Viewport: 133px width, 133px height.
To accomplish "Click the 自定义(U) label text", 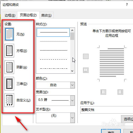I will [x=23, y=100].
